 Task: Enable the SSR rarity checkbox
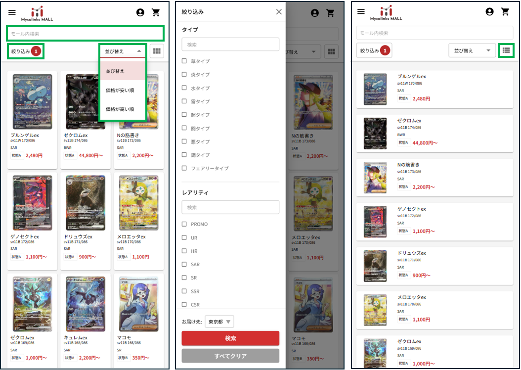(184, 291)
